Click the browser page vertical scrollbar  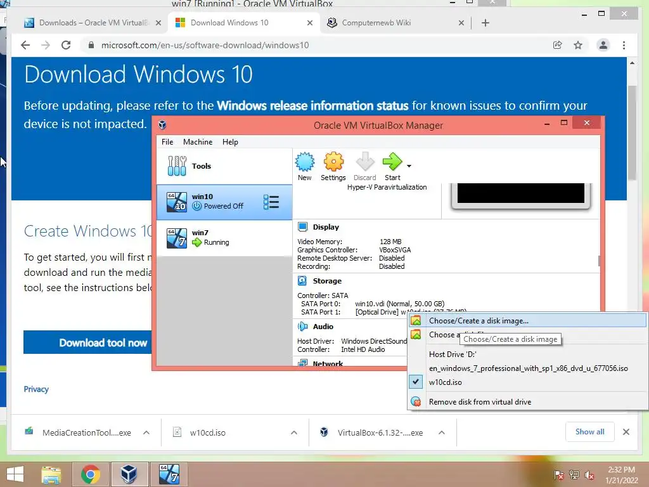click(632, 133)
